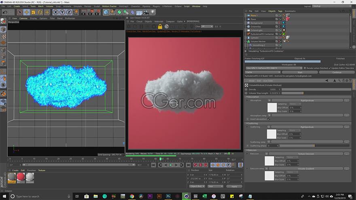Open the Size mode dropdown
Screen dimensions: 356x200
click(x=216, y=186)
